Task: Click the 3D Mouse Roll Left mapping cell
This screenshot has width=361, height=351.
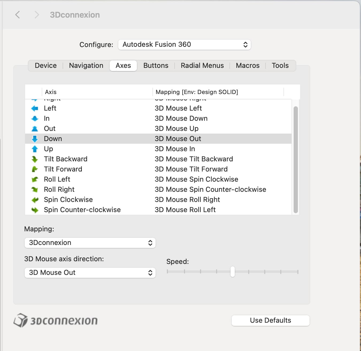Action: click(185, 210)
